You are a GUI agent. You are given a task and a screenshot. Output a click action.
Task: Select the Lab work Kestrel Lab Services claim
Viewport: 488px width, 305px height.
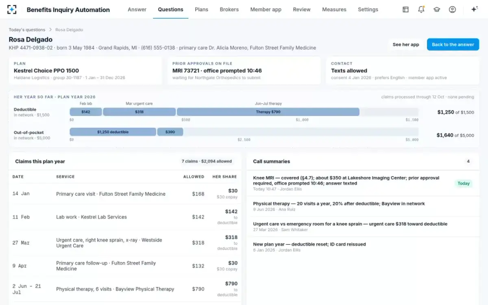pos(125,217)
